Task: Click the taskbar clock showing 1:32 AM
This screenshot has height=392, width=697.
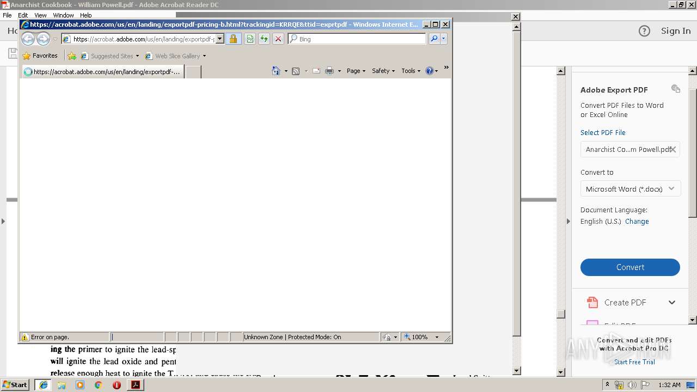Action: [669, 385]
